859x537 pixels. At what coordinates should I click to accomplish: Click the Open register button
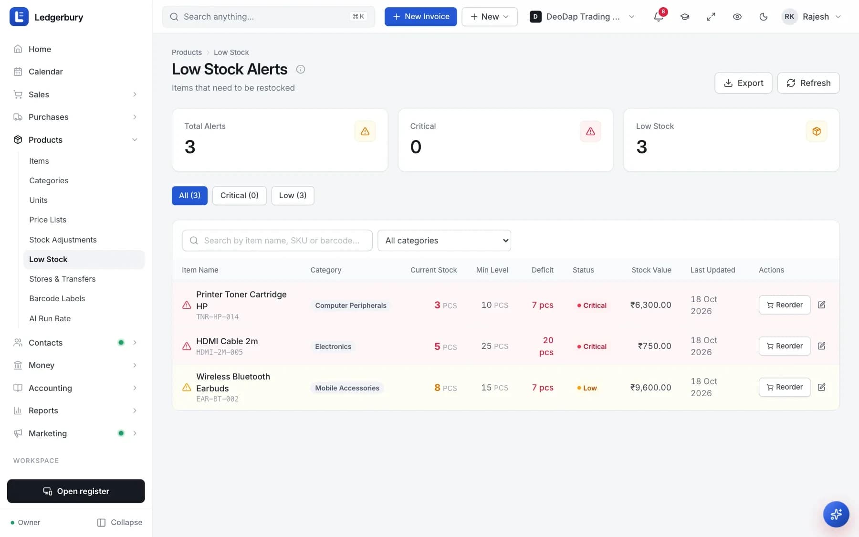tap(76, 491)
